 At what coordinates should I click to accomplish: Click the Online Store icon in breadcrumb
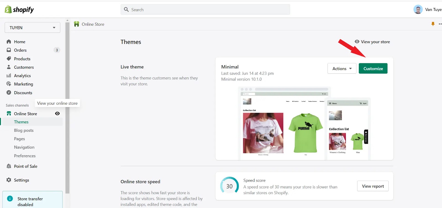[x=77, y=24]
